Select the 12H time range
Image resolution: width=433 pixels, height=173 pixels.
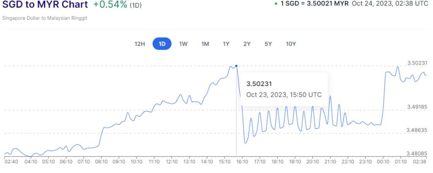[x=140, y=44]
